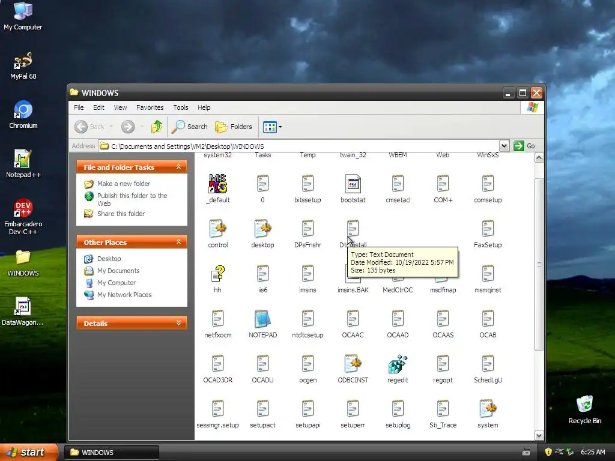Viewport: 615px width, 461px height.
Task: Click the address bar path field
Action: point(298,146)
